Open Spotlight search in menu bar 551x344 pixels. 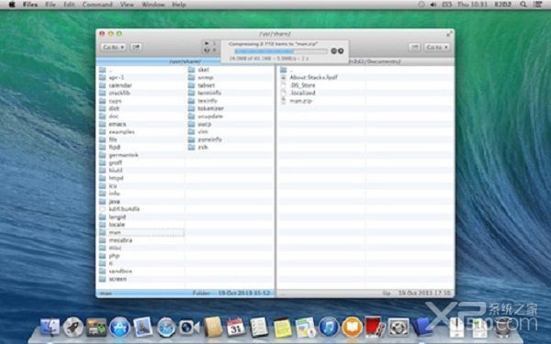point(523,5)
